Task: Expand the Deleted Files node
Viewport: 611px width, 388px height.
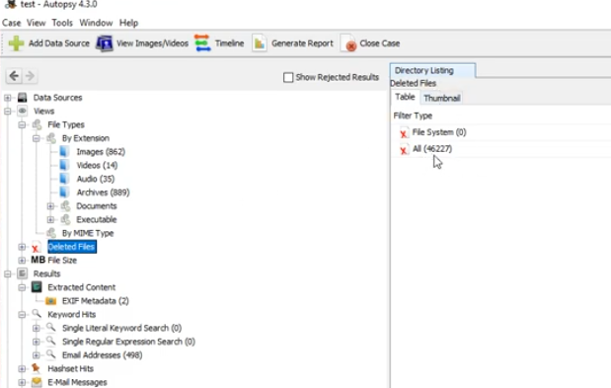Action: click(22, 247)
